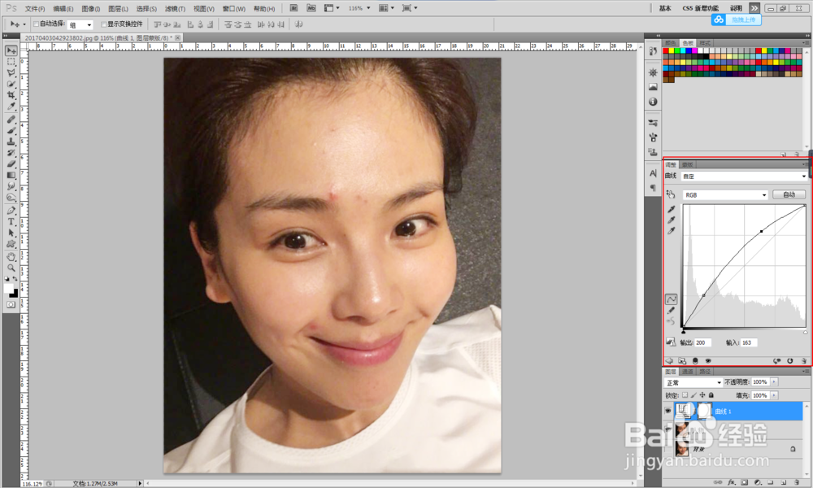Select the Spot Healing Brush tool
Screen dimensions: 813x488
click(11, 120)
